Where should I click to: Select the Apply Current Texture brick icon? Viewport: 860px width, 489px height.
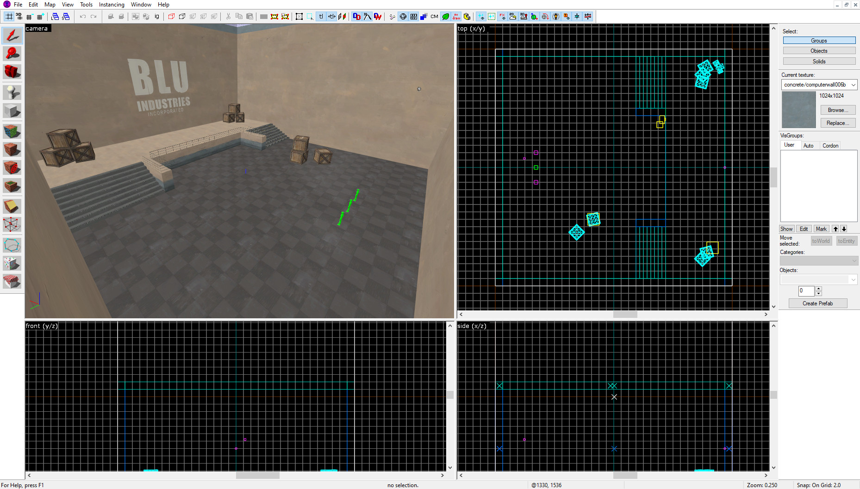12,149
